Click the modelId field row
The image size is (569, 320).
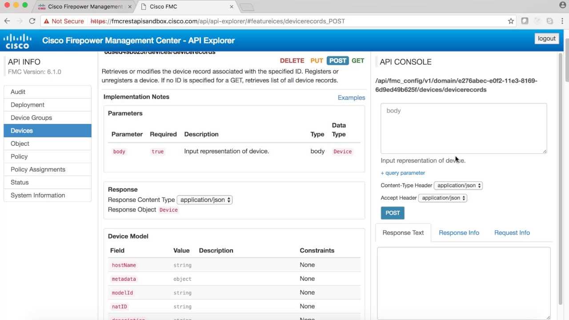tap(234, 292)
